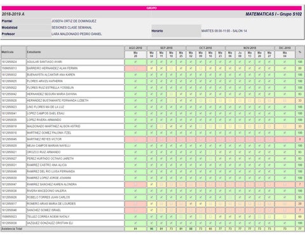
Task: Toggle Sanchez Gomez Israel's September 04 checkbox
Action: coord(151,210)
